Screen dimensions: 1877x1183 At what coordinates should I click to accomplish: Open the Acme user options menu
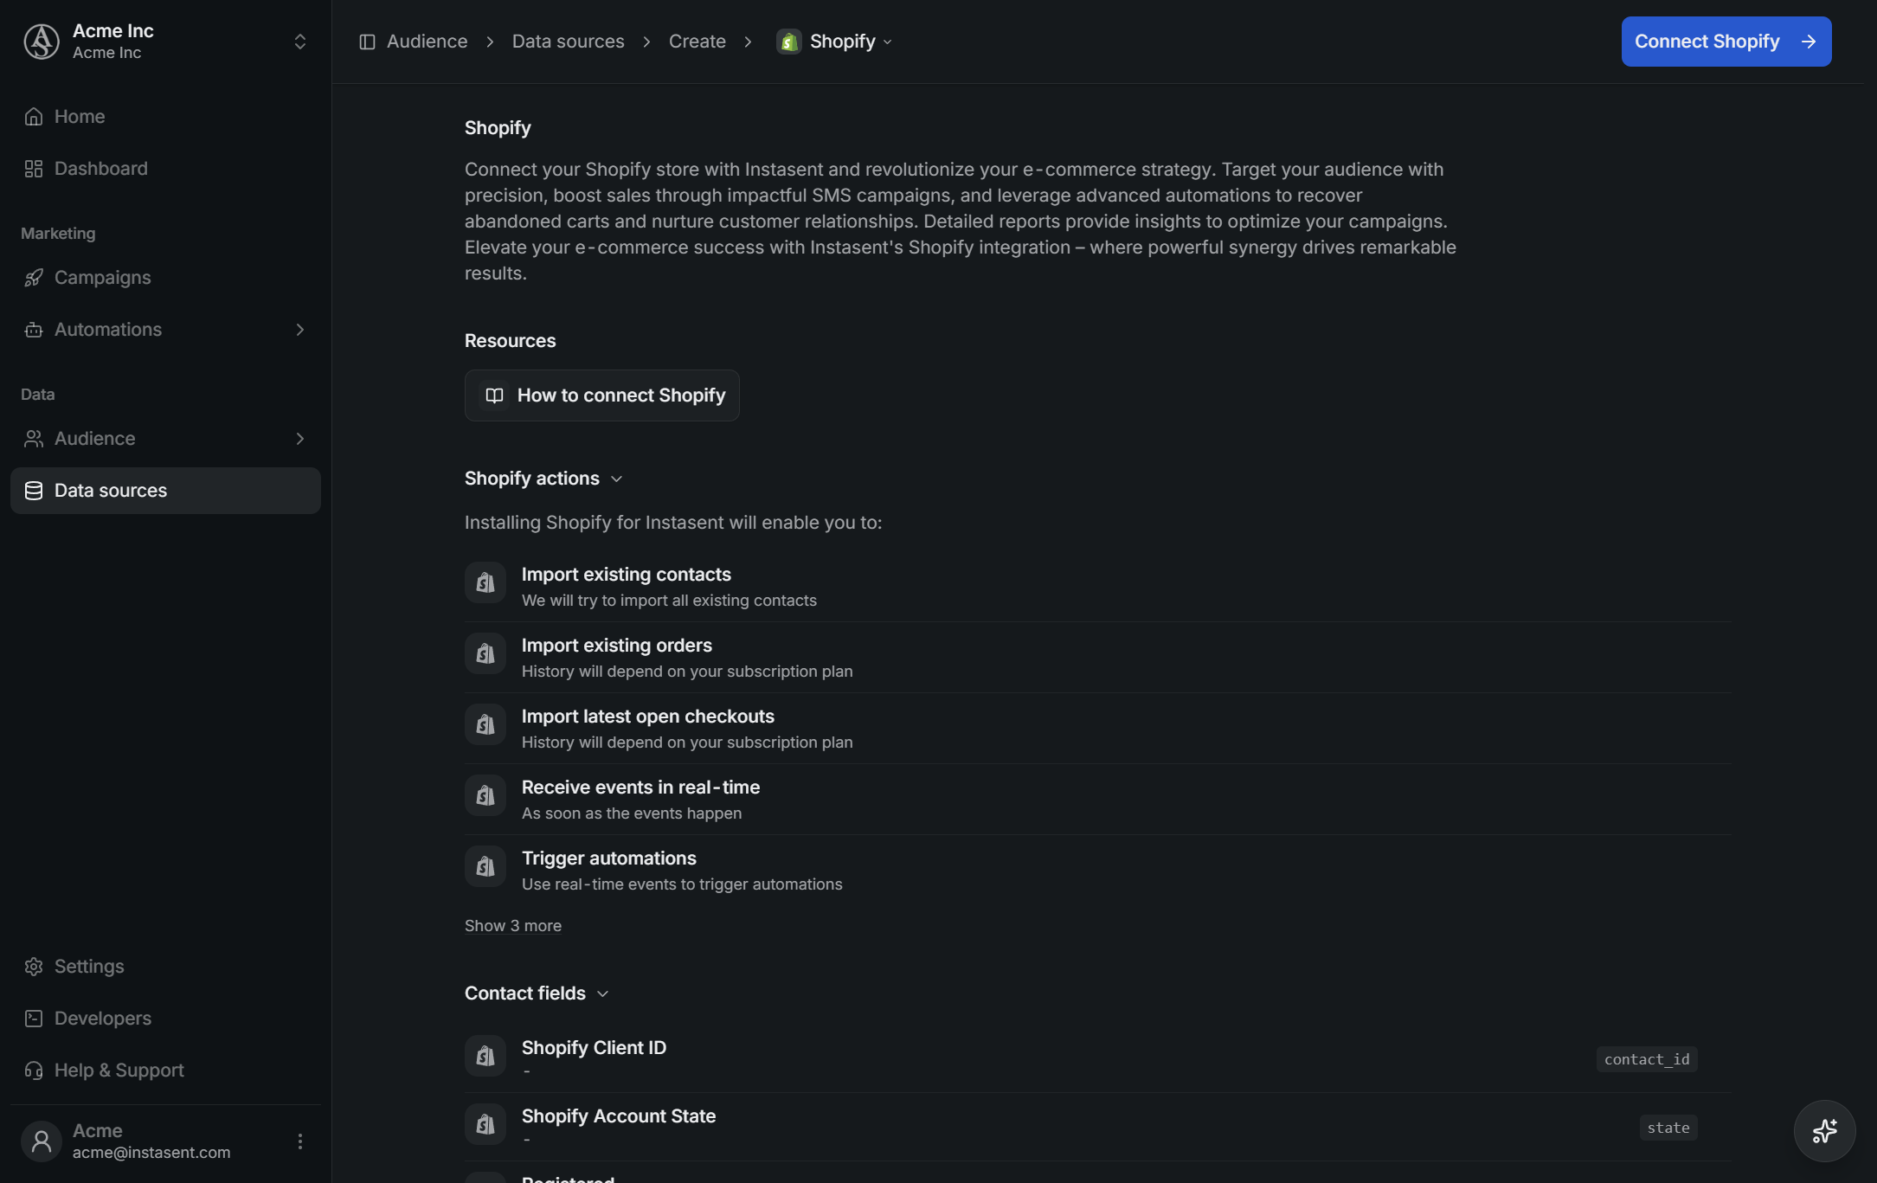point(300,1141)
